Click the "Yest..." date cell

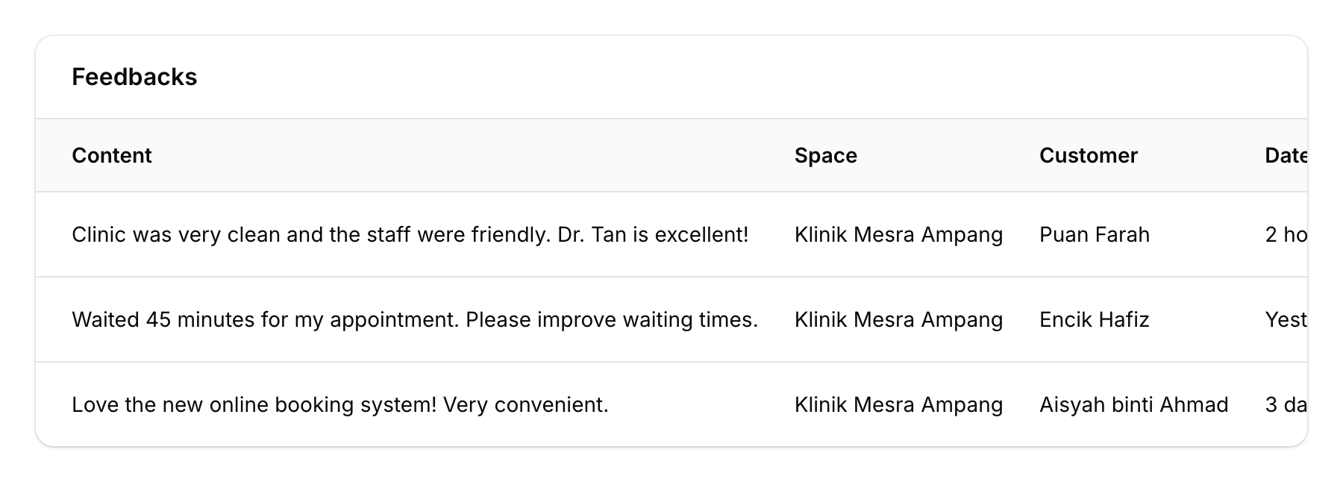[x=1288, y=319]
